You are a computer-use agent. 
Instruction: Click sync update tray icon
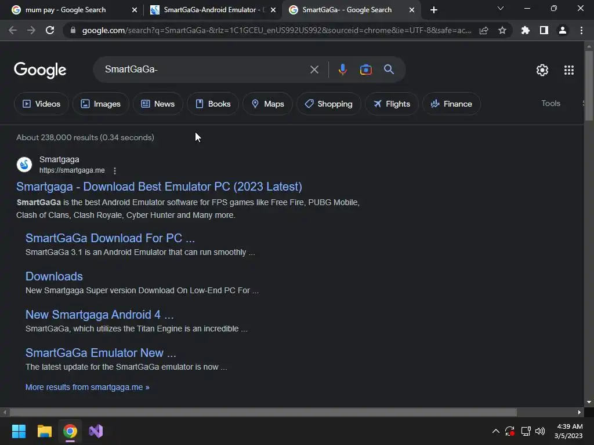pos(510,431)
